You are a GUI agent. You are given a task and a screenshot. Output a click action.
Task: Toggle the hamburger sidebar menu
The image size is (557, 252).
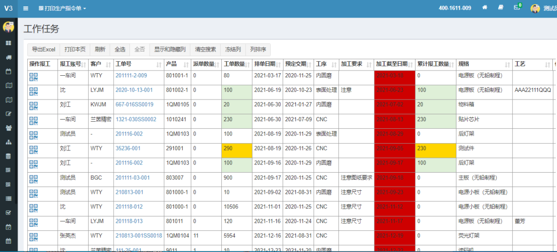click(x=26, y=8)
